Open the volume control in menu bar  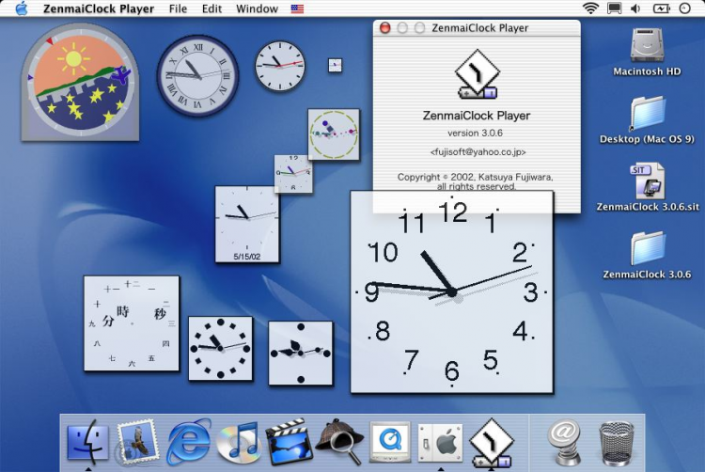click(635, 8)
